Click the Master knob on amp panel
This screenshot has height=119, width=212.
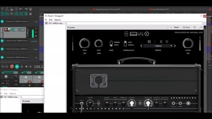tap(148, 103)
